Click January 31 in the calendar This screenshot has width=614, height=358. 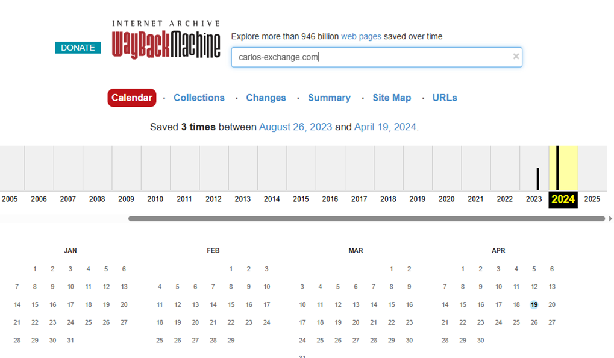(x=70, y=341)
